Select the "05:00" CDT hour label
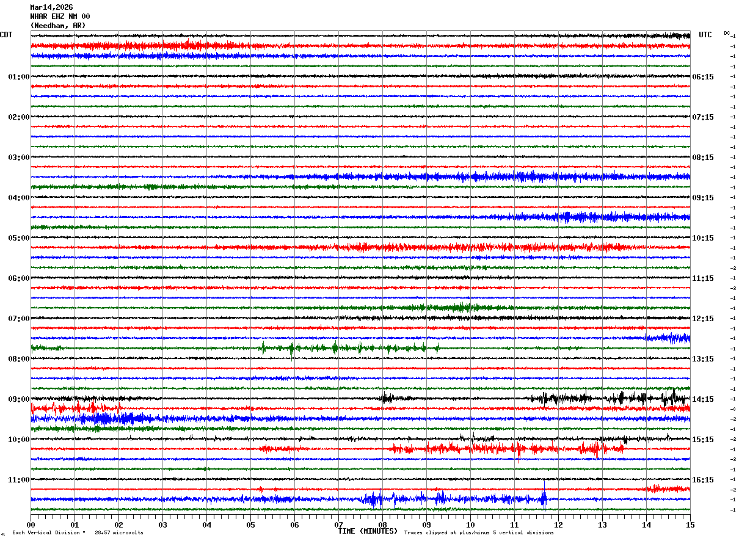 tap(19, 238)
